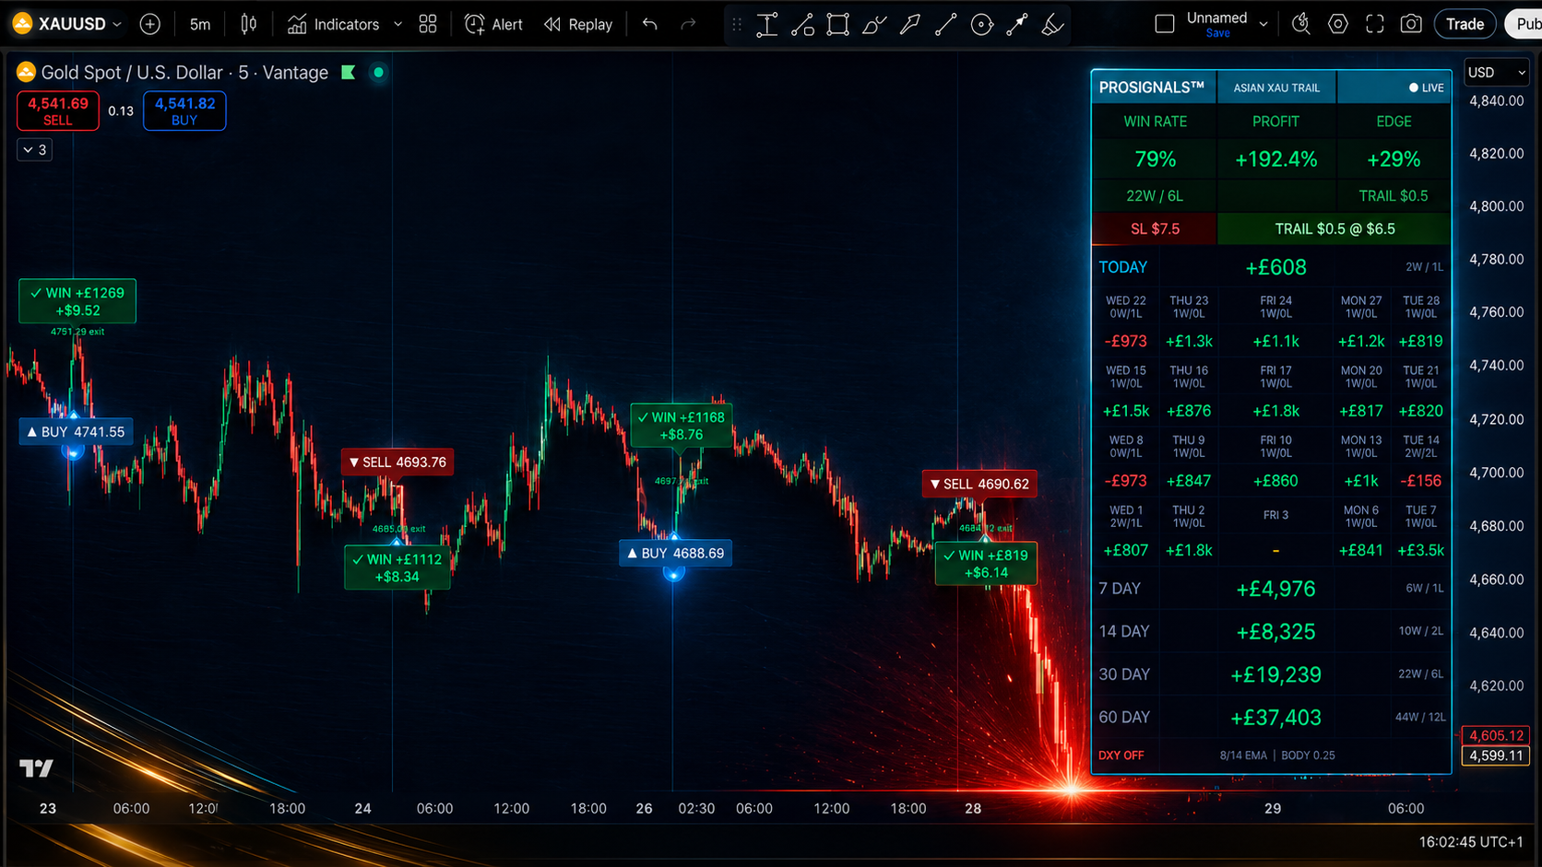Click the 16:02:45 UTC+1 timezone clock

pos(1471,841)
